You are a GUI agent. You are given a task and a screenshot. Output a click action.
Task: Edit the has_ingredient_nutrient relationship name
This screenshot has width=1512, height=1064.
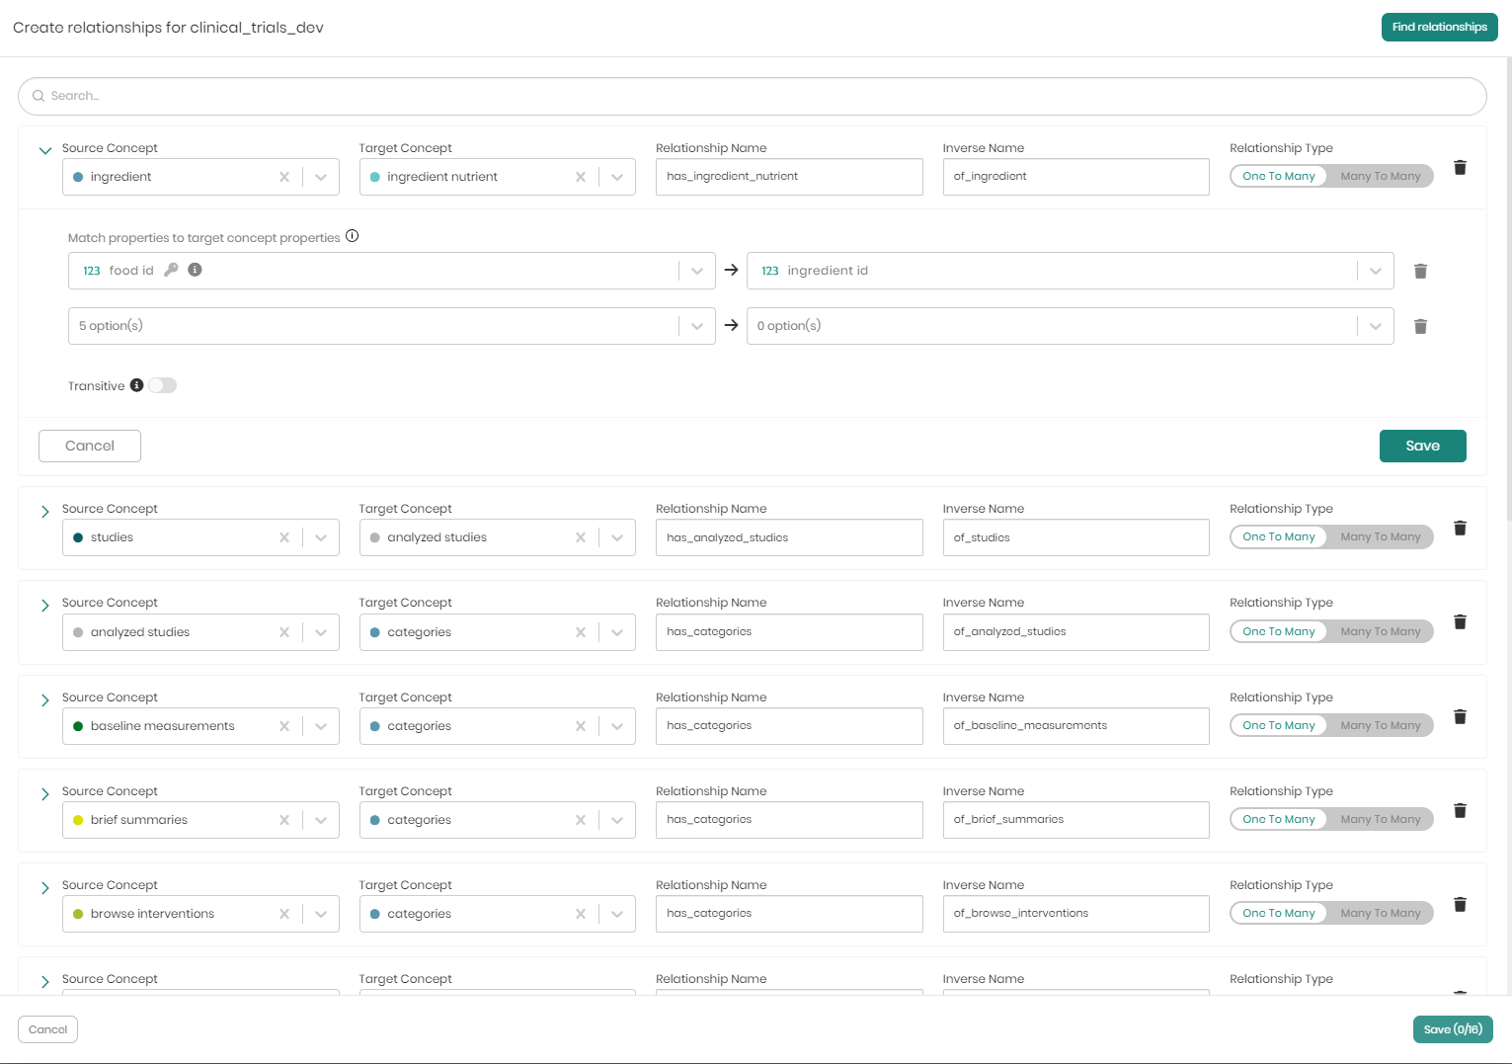[789, 177]
